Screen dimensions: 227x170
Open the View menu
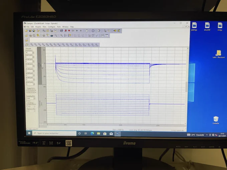coord(44,27)
